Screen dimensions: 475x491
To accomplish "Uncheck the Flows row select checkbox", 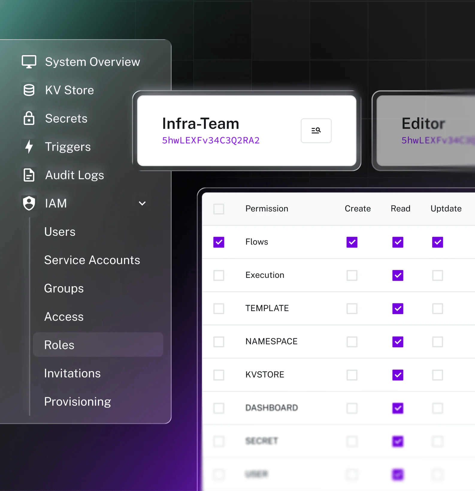I will 219,242.
